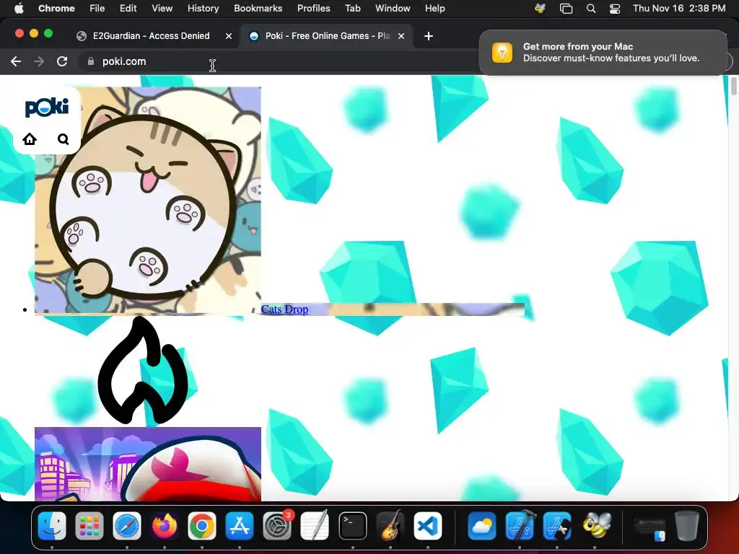Open the Window menu

(x=393, y=9)
